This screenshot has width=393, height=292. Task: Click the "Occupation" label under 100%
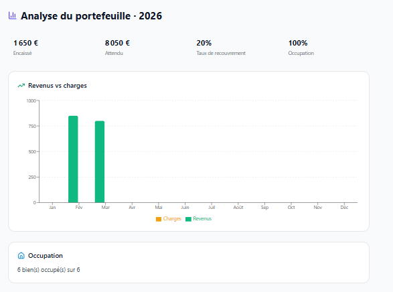click(301, 53)
